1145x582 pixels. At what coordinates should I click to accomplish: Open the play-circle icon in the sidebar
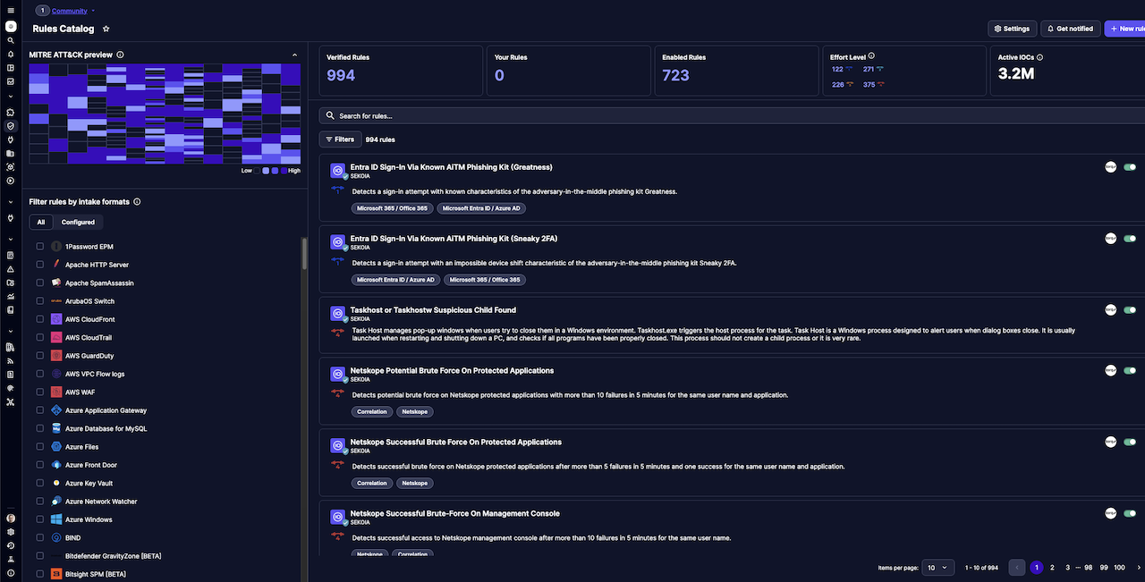tap(11, 181)
